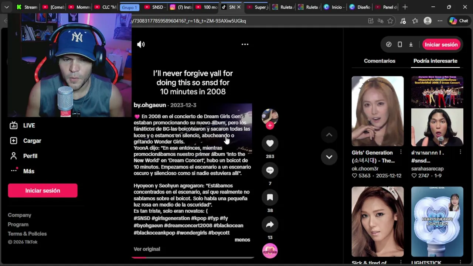
Task: Switch to the Stream browser tab
Action: [x=27, y=7]
